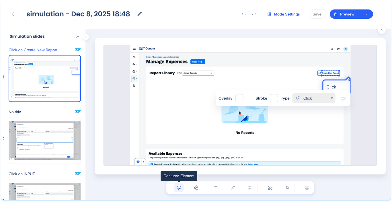Pick the arrow cursor pointer tool
This screenshot has height=202, width=392.
click(287, 188)
